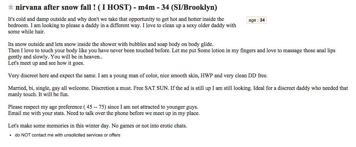This screenshot has height=147, width=356.
Task: Select the bold number 34 inside age tag
Action: click(262, 20)
